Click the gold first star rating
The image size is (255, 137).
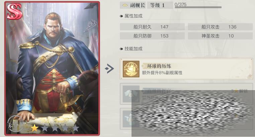[x=34, y=128]
